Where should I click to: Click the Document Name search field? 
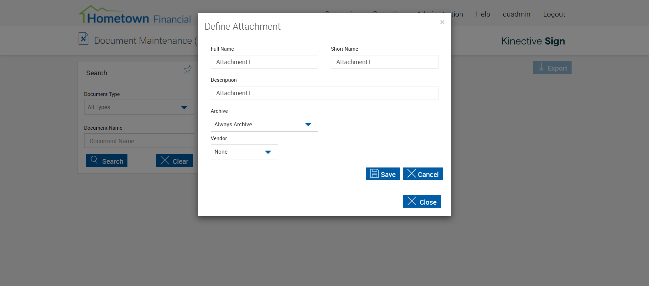[x=139, y=141]
